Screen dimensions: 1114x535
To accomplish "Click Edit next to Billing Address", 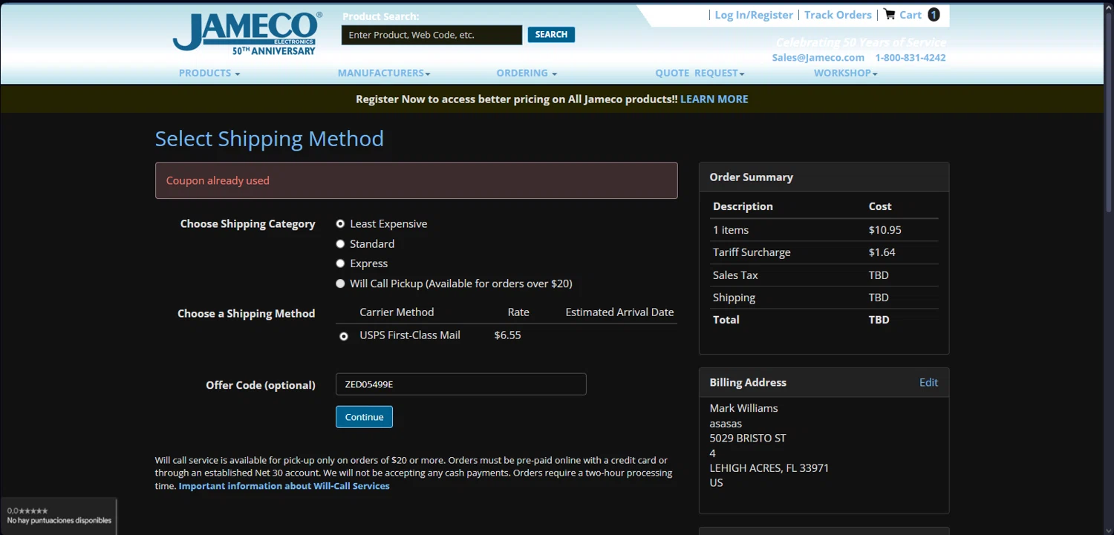I will click(928, 382).
